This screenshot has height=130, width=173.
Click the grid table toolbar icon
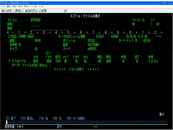coord(34,10)
